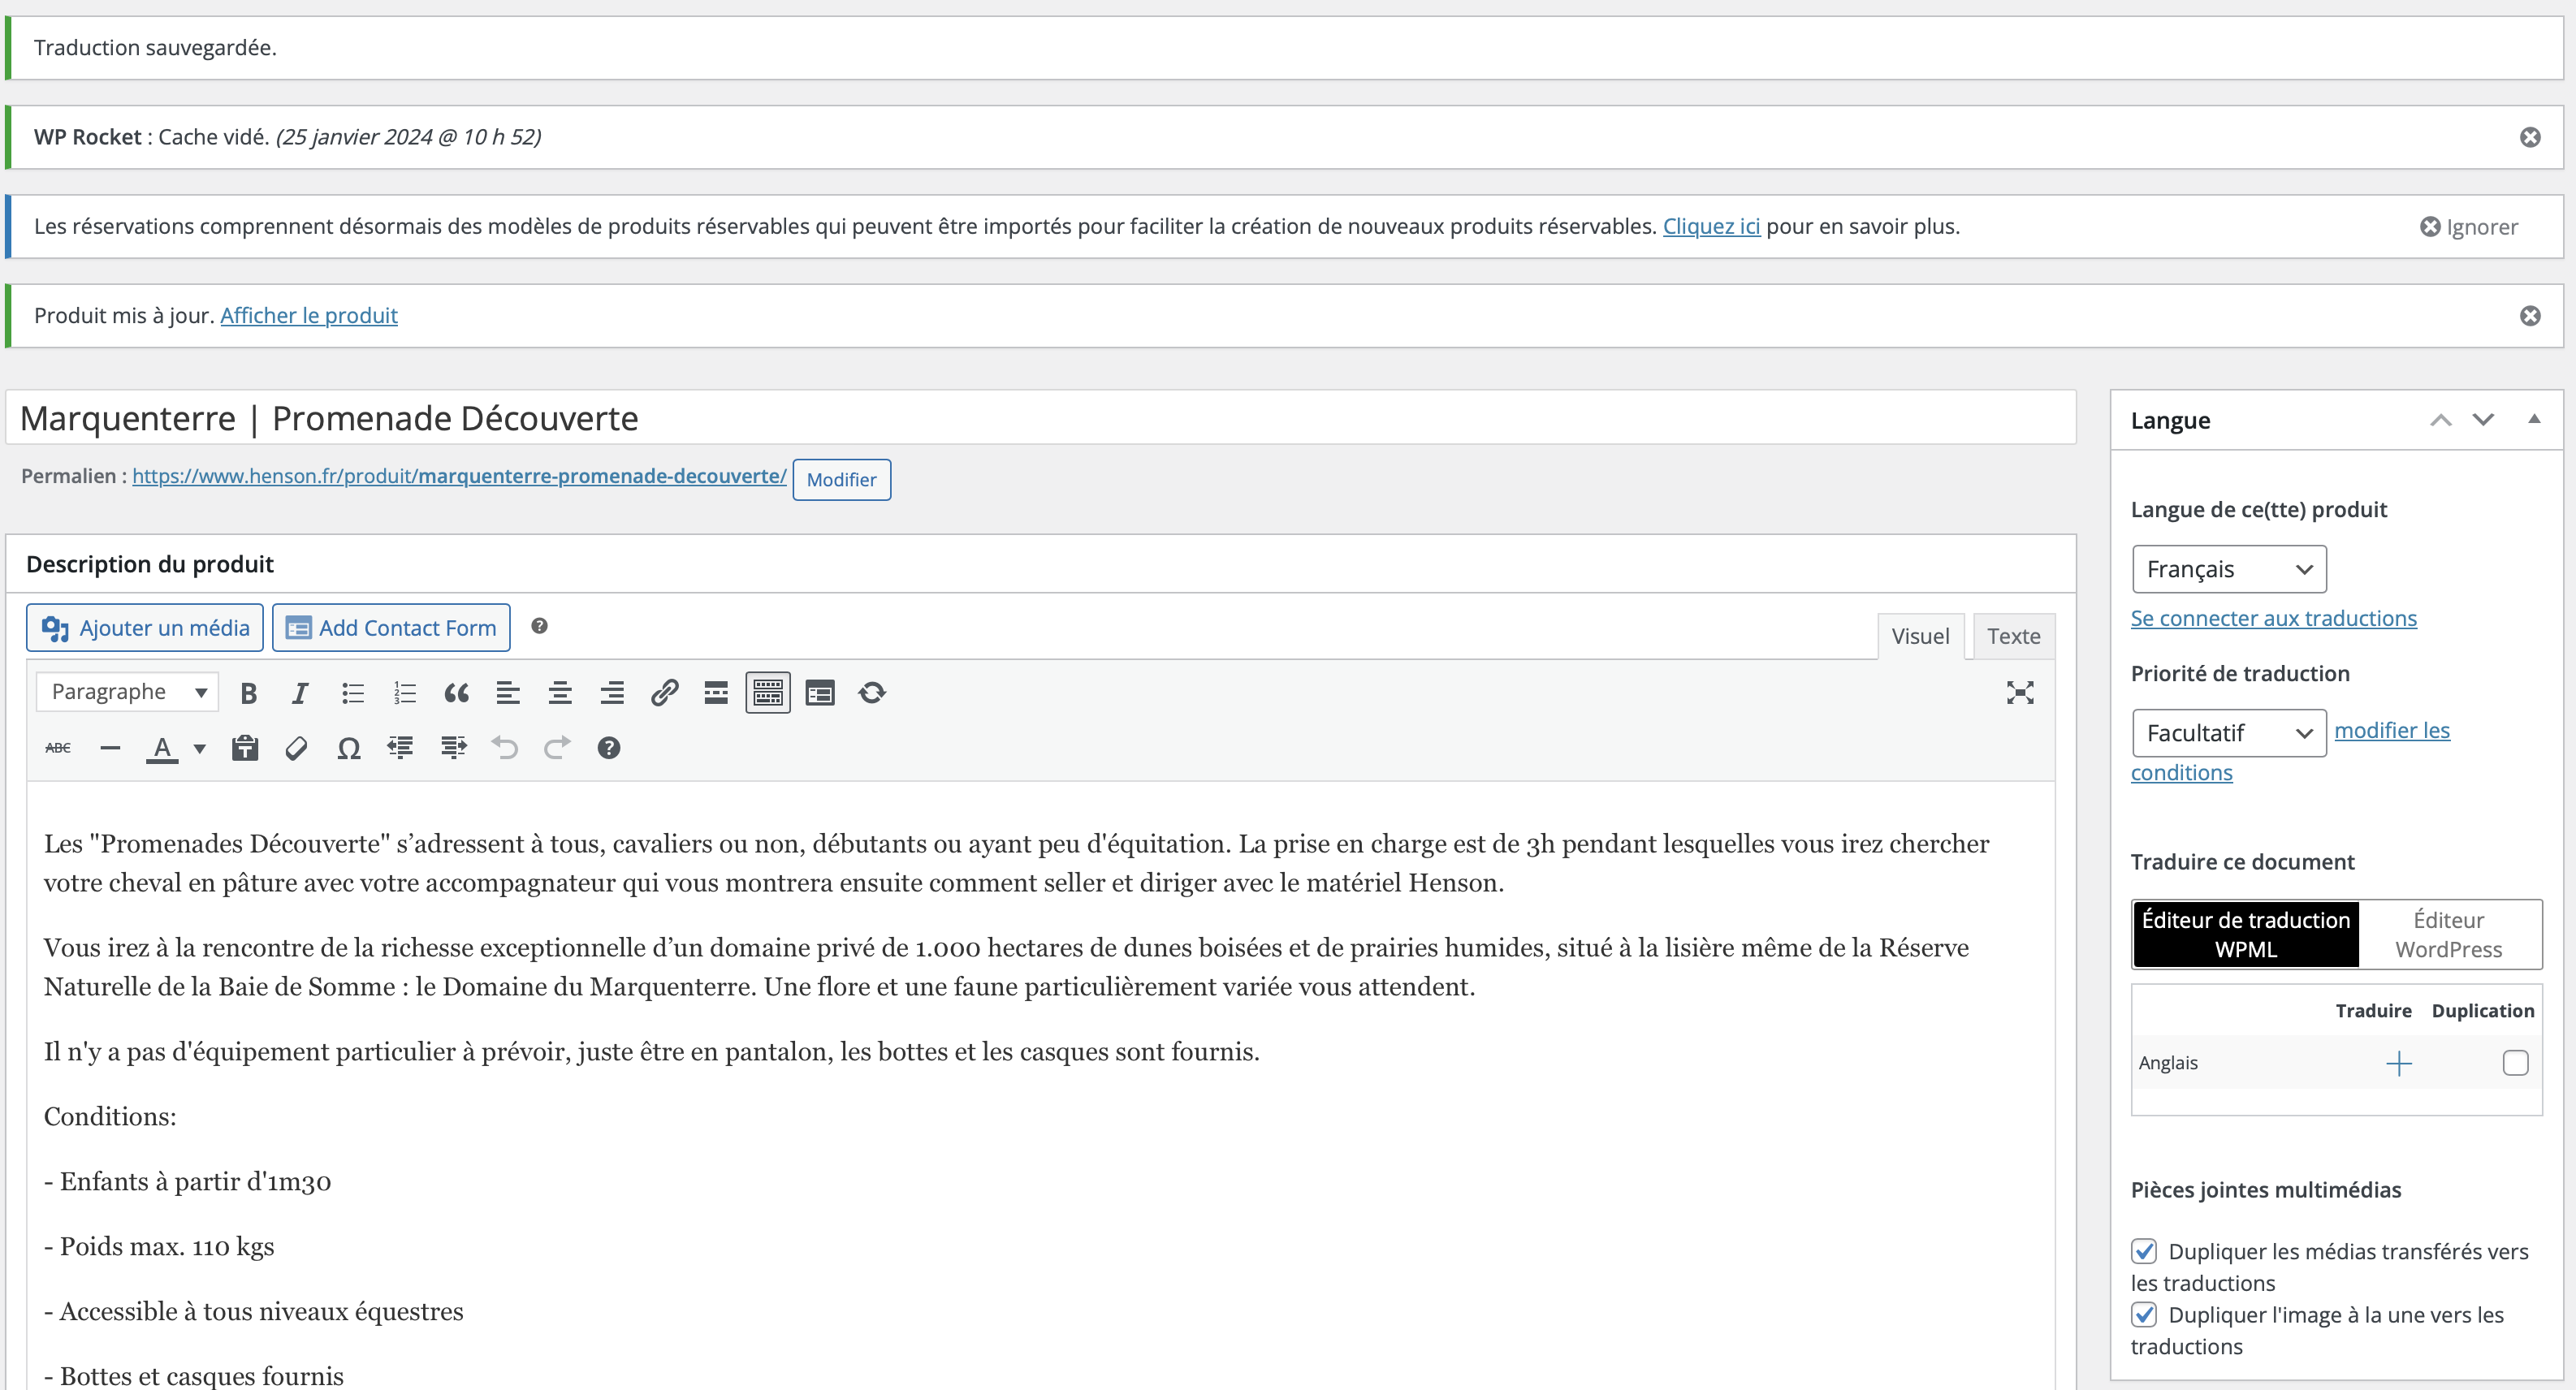Insert a numbered list
Viewport: 2576px width, 1390px height.
(404, 693)
